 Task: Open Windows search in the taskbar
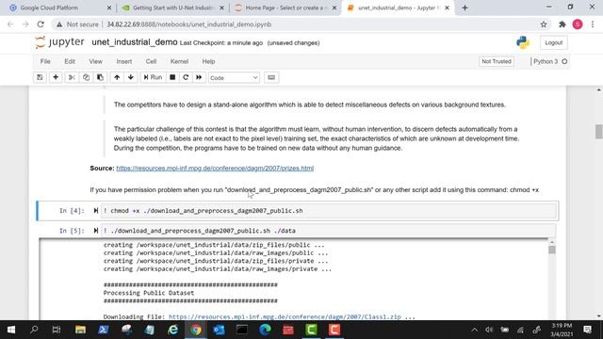(34, 330)
